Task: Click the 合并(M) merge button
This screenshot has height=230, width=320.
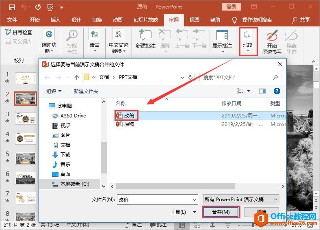Action: [221, 212]
